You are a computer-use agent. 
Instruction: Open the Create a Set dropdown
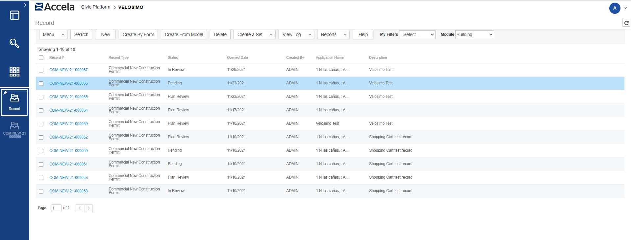point(255,34)
